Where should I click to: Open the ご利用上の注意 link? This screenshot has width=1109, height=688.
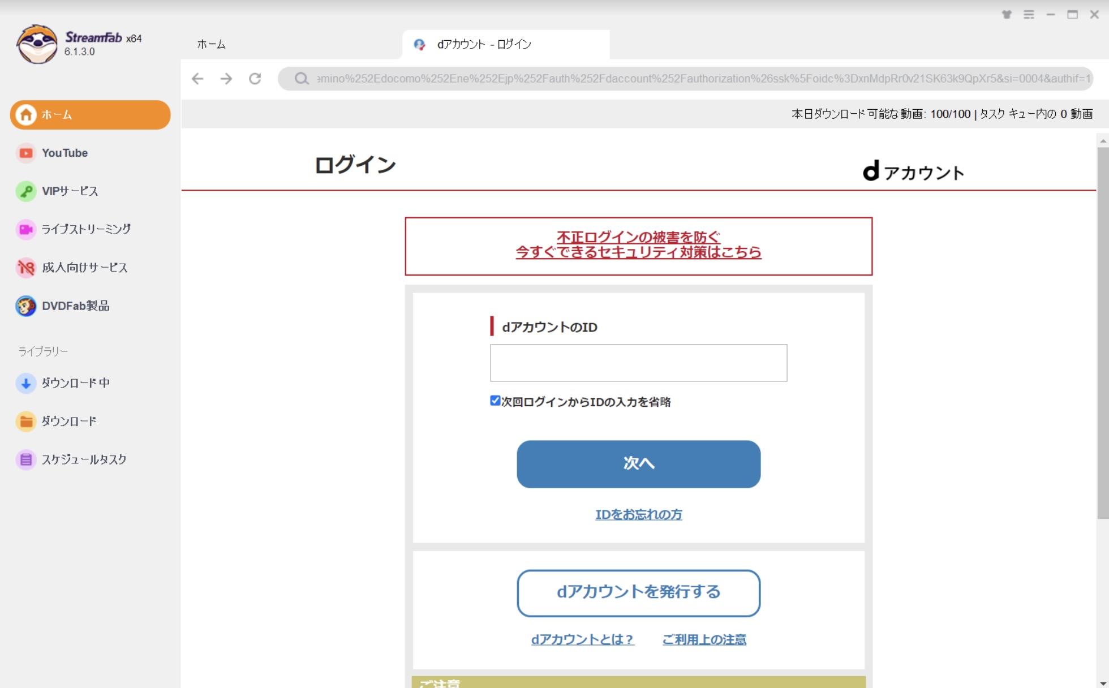click(x=704, y=639)
